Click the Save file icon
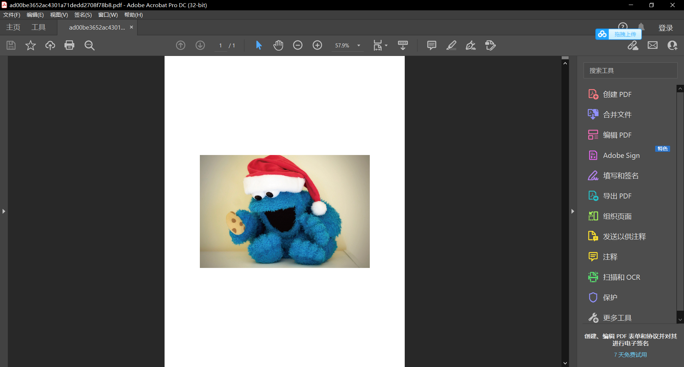Viewport: 684px width, 367px height. [x=11, y=45]
